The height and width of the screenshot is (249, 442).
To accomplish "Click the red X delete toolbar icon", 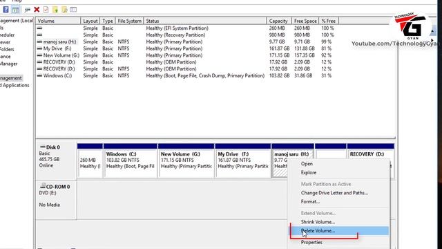I will [x=37, y=10].
